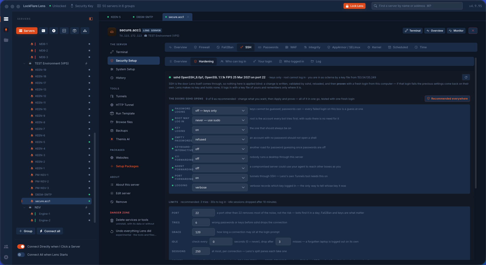The width and height of the screenshot is (486, 265).
Task: Open the terminal icon in the servers toolbar
Action: [44, 31]
